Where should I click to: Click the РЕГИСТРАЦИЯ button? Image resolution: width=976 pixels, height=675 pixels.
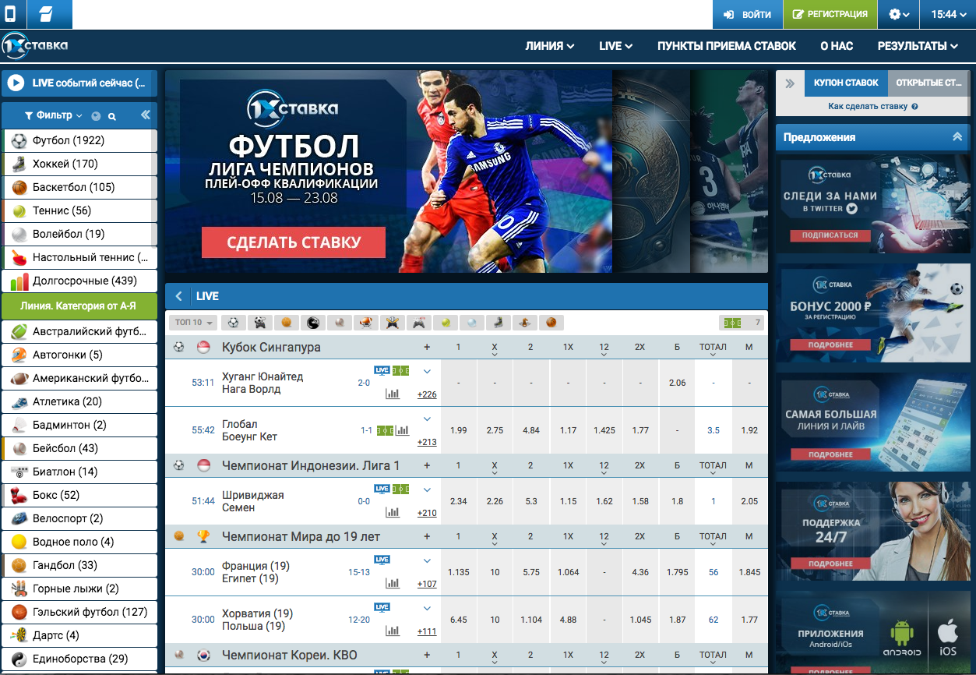pyautogui.click(x=830, y=14)
